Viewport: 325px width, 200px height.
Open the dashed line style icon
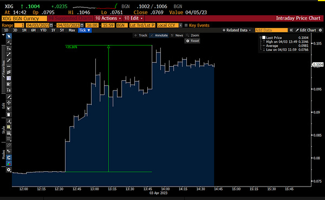[x=9, y=139]
